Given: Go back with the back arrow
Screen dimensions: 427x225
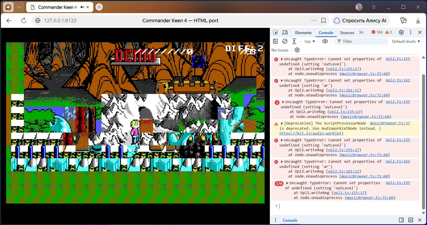Looking at the screenshot, I should point(9,20).
